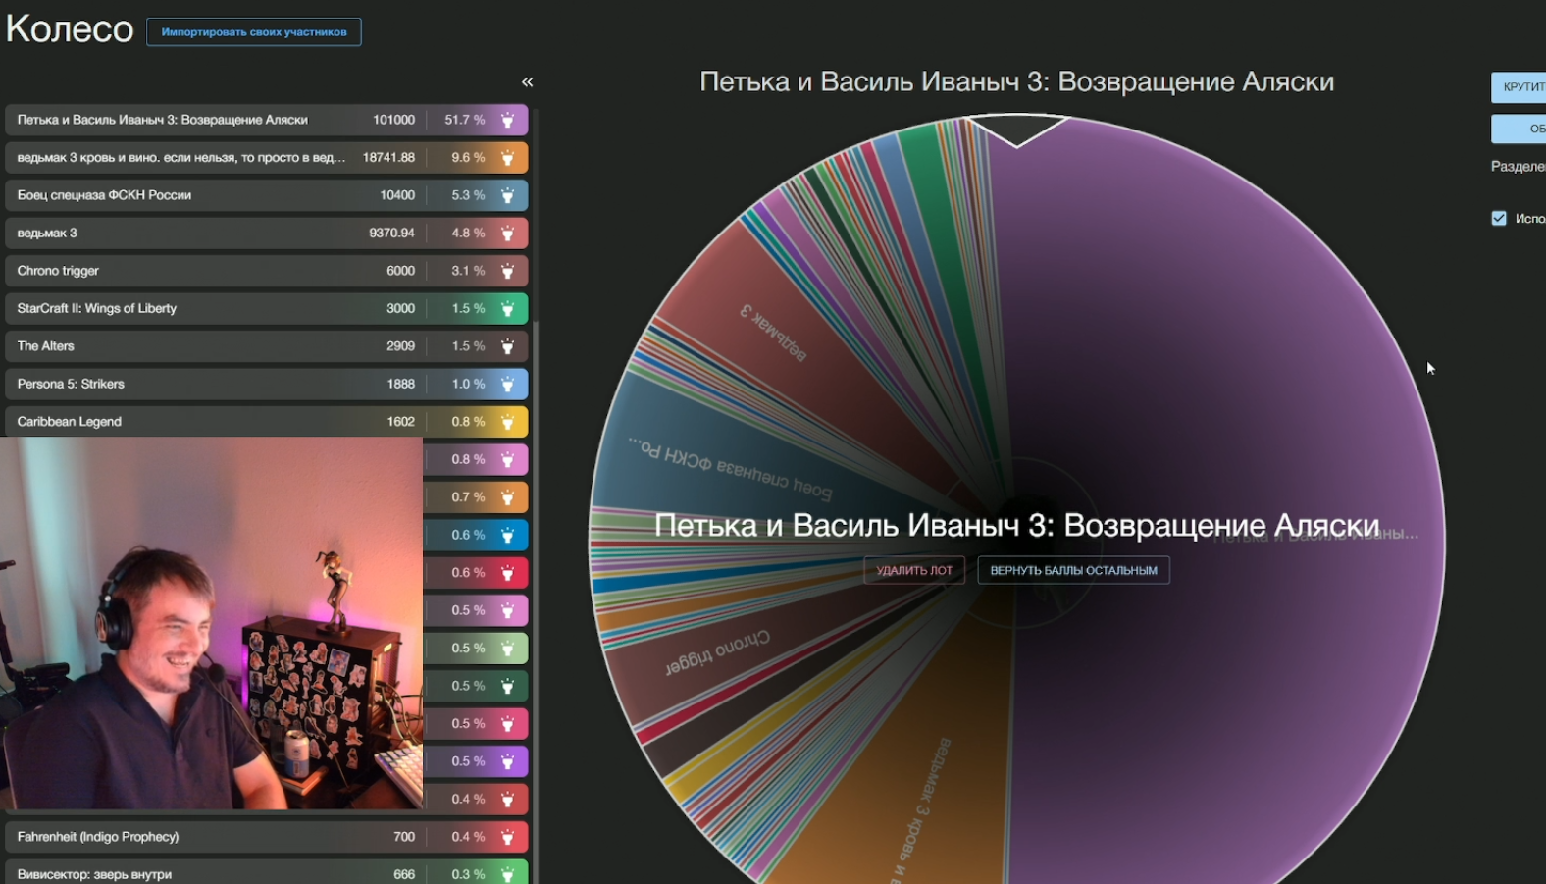Image resolution: width=1546 pixels, height=884 pixels.
Task: Toggle the checked «Испо…» checkbox
Action: click(x=1499, y=218)
